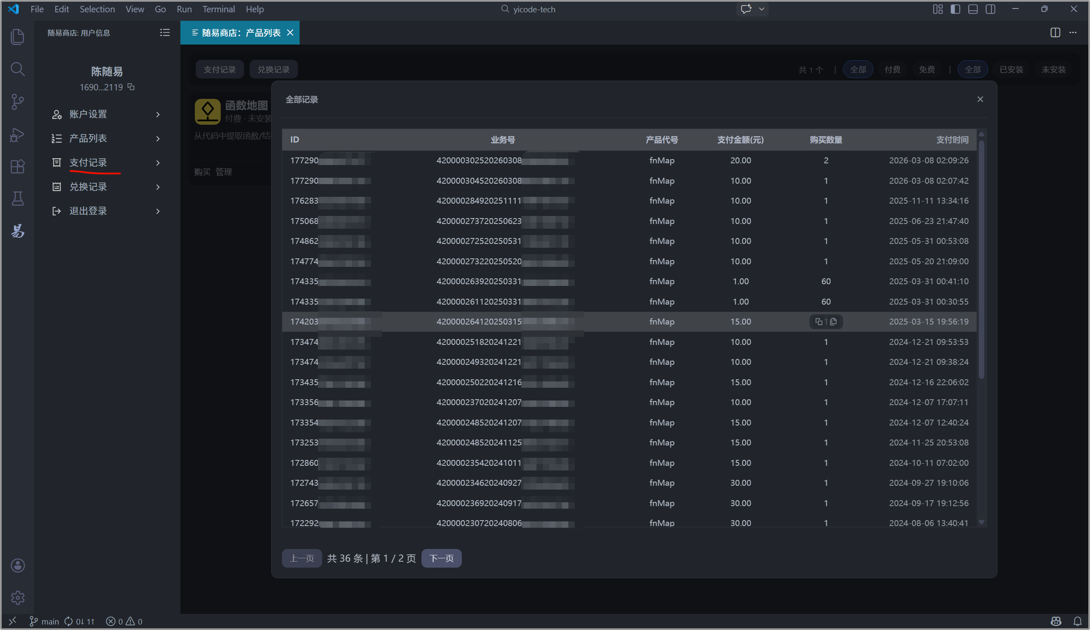Click the 上一页 previous page button
This screenshot has height=630, width=1090.
pos(301,558)
